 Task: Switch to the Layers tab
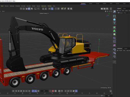coord(126,48)
